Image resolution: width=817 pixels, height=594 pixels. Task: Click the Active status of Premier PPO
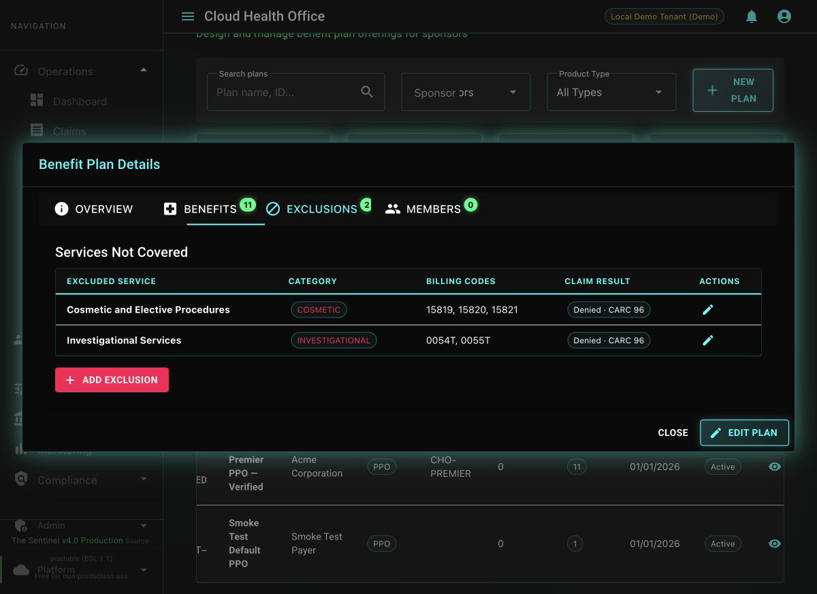click(x=722, y=467)
